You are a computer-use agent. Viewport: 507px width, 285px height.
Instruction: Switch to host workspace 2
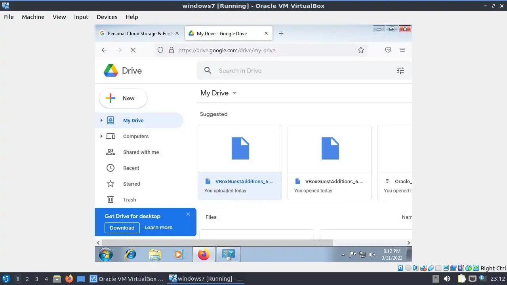pos(27,279)
